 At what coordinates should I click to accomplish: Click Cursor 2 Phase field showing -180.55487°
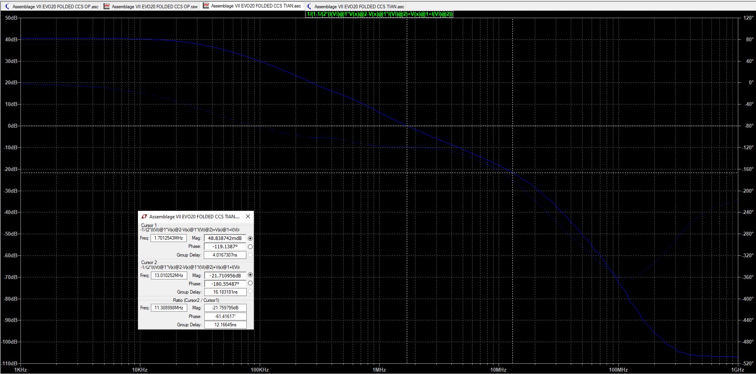click(225, 284)
